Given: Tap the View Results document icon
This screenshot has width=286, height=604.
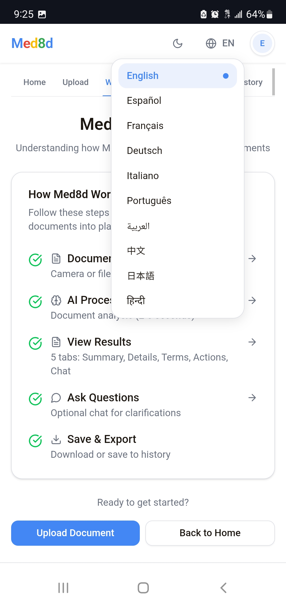Looking at the screenshot, I should click(56, 342).
